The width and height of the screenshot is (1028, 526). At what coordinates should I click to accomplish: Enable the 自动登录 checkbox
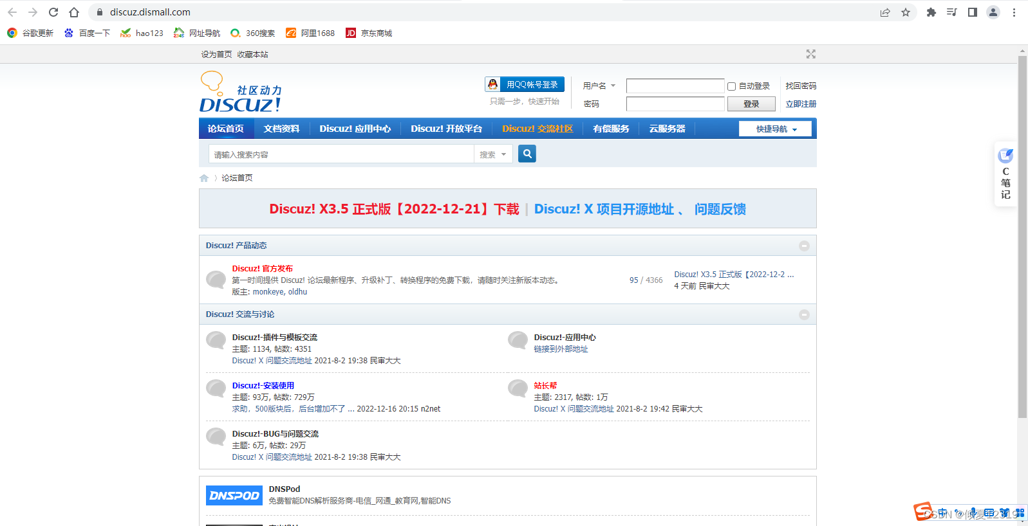click(x=731, y=86)
